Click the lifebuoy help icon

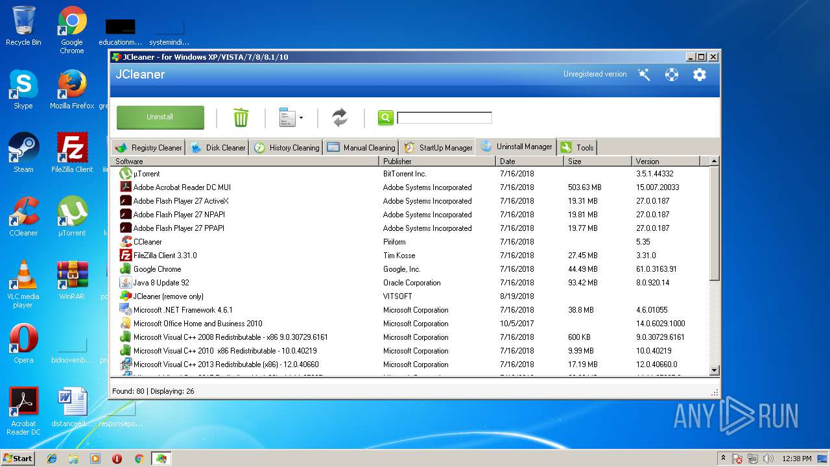(672, 75)
